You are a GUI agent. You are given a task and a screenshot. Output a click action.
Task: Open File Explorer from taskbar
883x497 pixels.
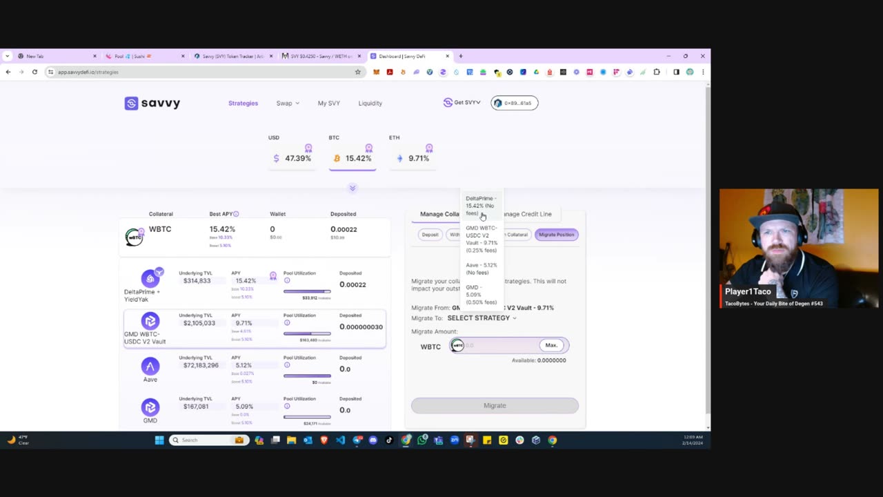click(292, 440)
